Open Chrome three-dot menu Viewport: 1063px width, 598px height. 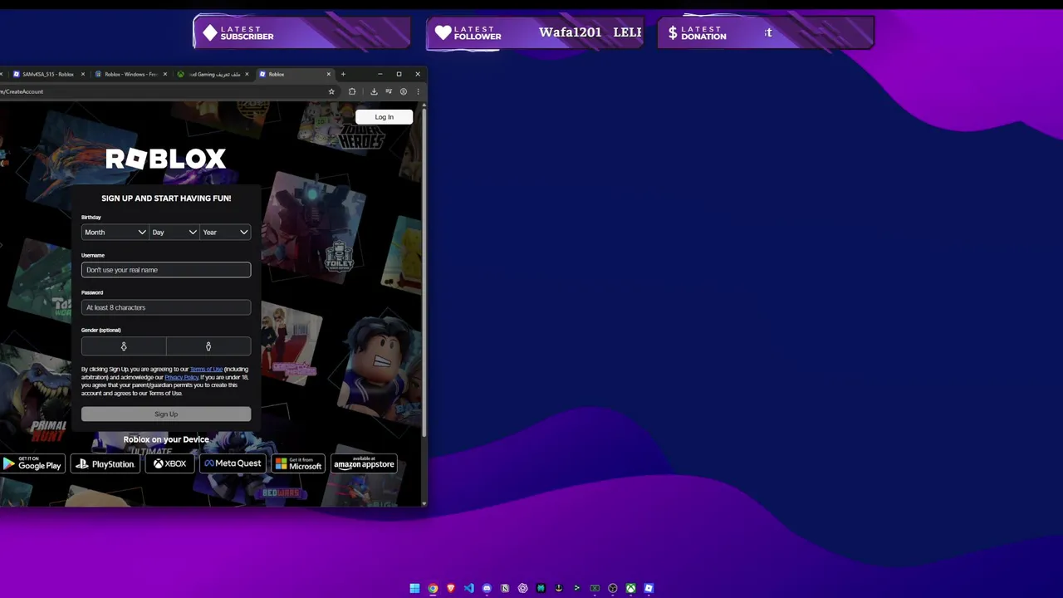(x=418, y=91)
